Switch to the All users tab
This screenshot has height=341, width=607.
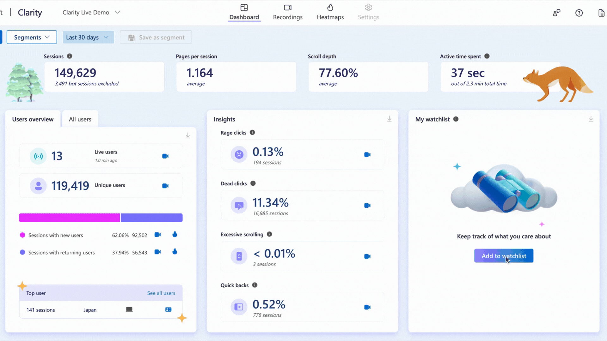click(80, 119)
